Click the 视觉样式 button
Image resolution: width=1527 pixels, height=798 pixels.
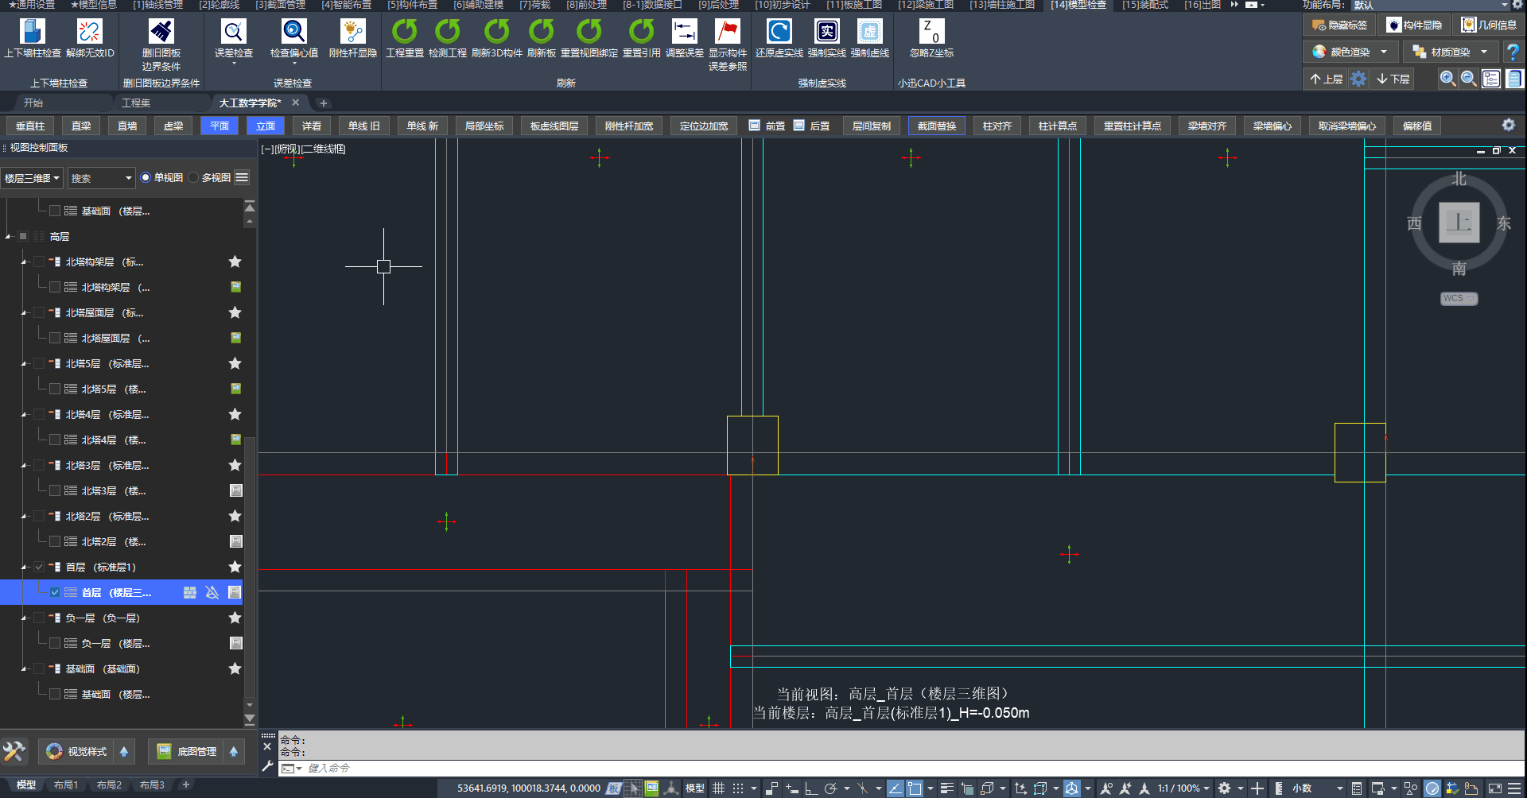(x=77, y=751)
